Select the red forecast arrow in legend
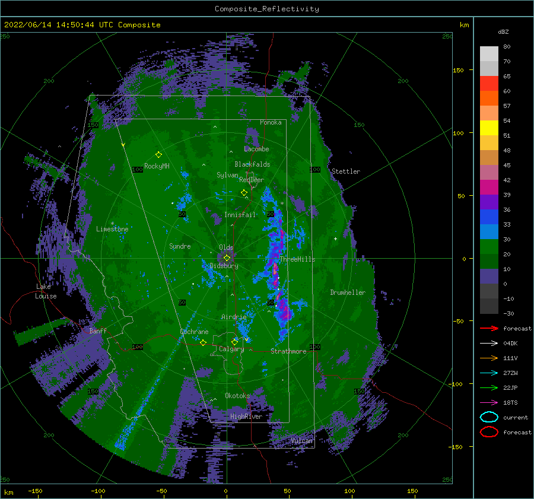Screen dimensions: 534x499 [489, 328]
